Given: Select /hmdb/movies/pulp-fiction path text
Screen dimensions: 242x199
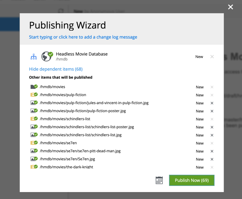Looking at the screenshot, I should pyautogui.click(x=63, y=95).
